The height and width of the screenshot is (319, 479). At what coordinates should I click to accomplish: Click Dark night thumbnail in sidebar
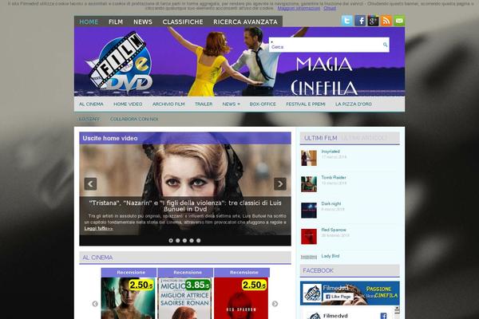308,211
